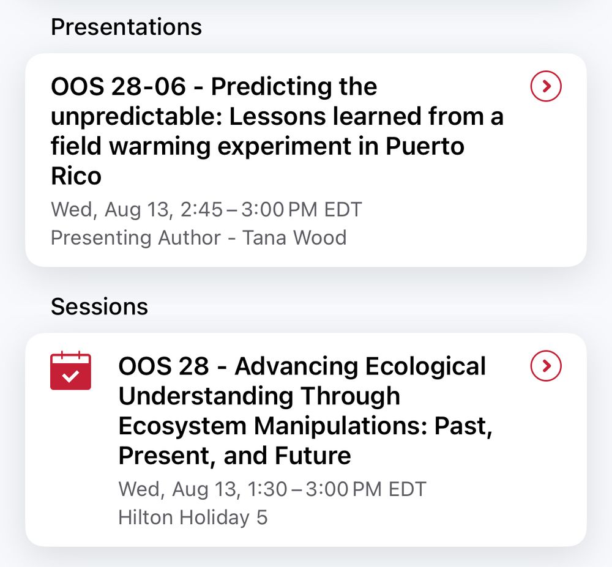Select Presenting Author Tana Wood text
Screen dimensions: 612x567
(199, 237)
